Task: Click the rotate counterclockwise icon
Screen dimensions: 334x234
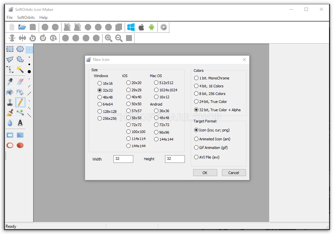Action: click(33, 38)
